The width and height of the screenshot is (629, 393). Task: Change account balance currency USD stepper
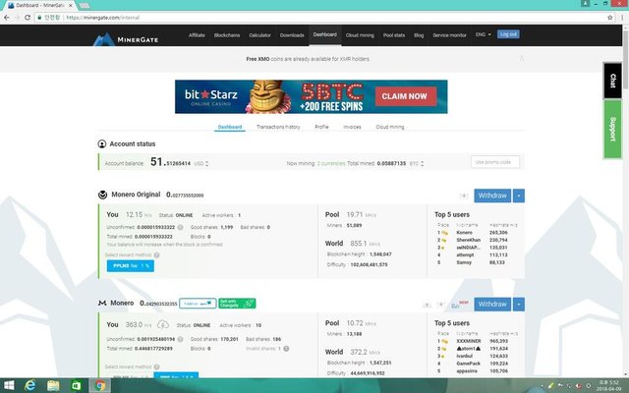pyautogui.click(x=207, y=164)
